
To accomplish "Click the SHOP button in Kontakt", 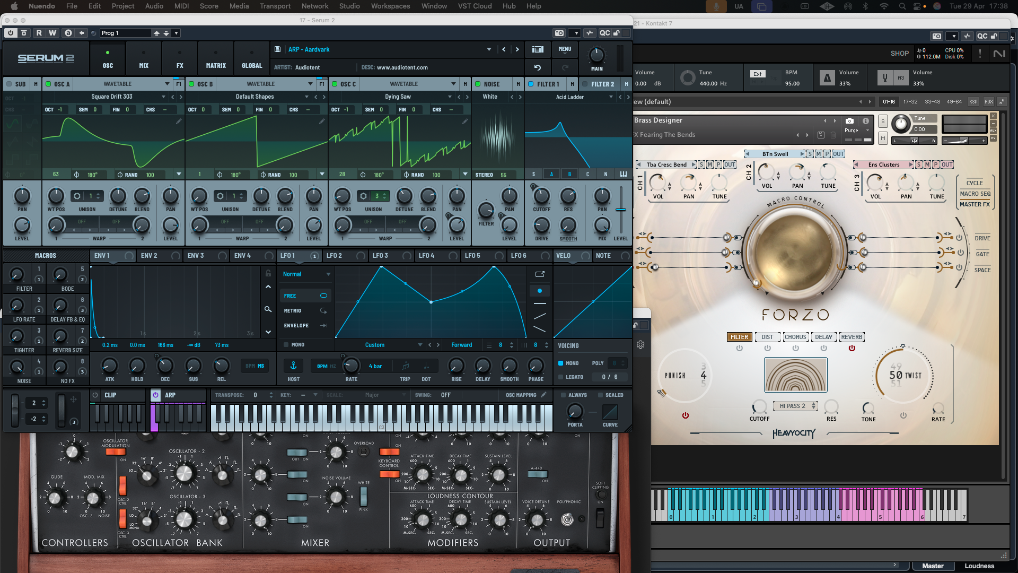I will pos(900,53).
